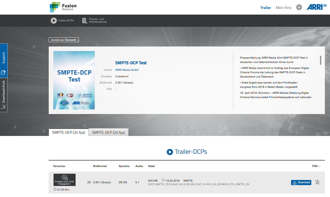Click the SMPTE-DCP Test poster image
Viewport: 330px width, 197px height.
click(x=74, y=80)
